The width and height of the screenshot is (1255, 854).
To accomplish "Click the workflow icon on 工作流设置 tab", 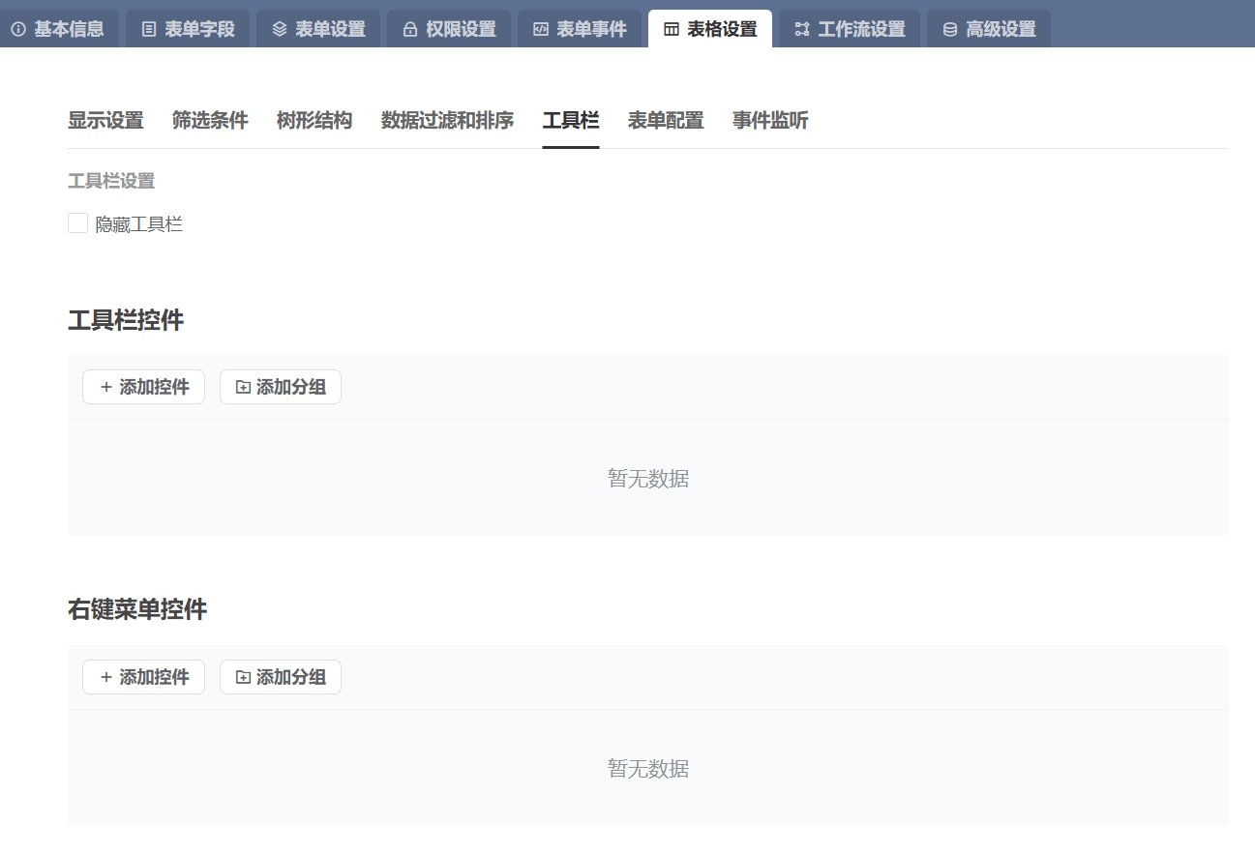I will (x=802, y=29).
